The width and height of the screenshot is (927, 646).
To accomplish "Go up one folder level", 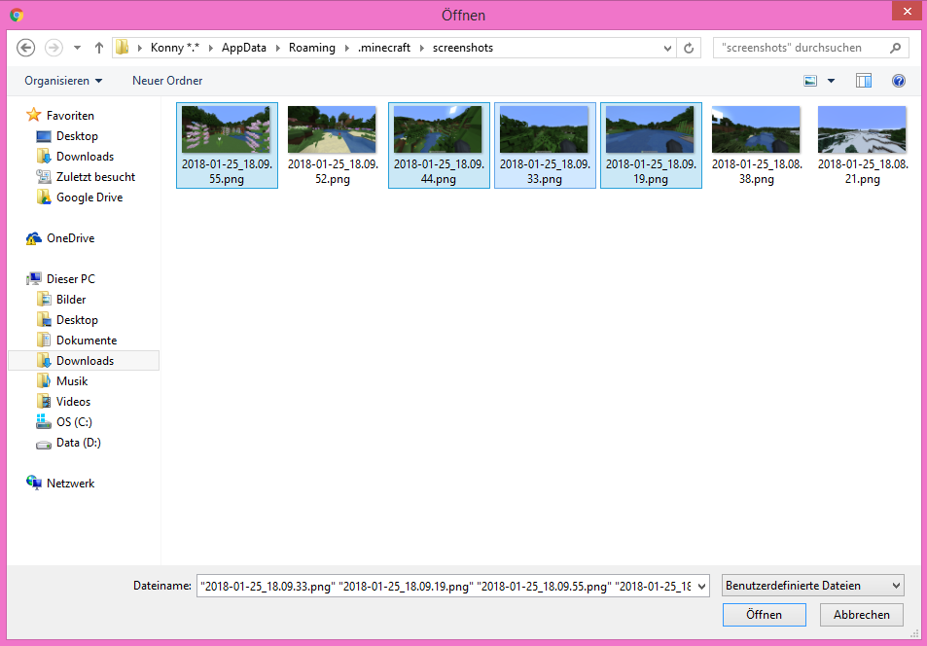I will click(x=98, y=48).
